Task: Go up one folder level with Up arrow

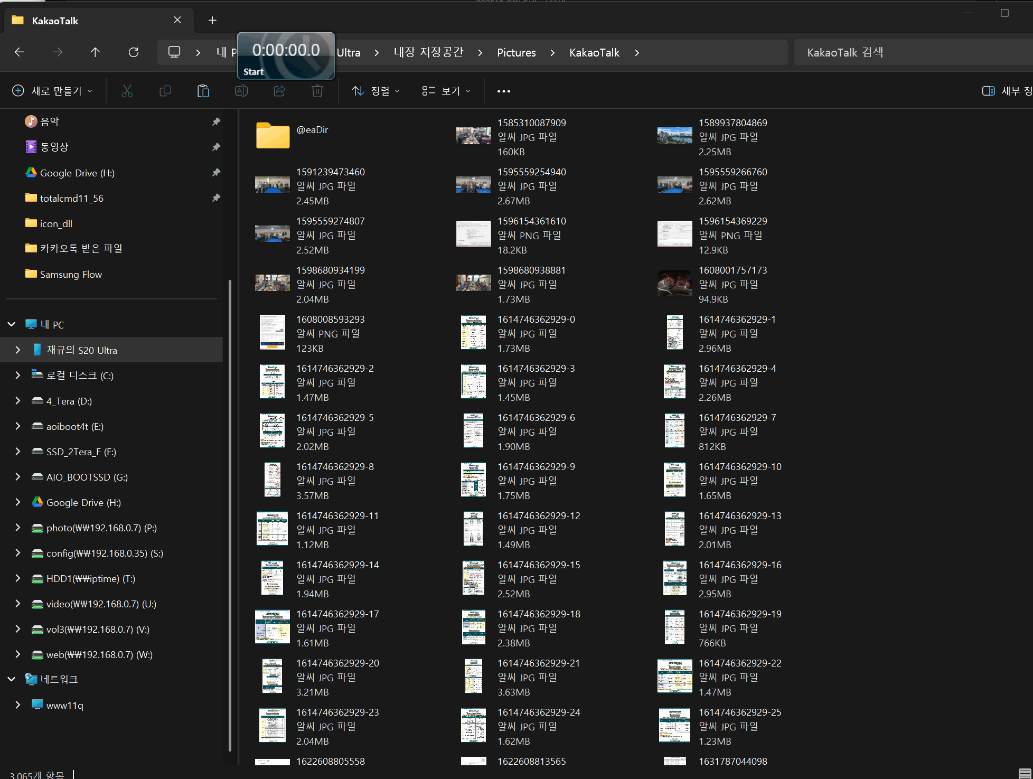Action: [95, 52]
